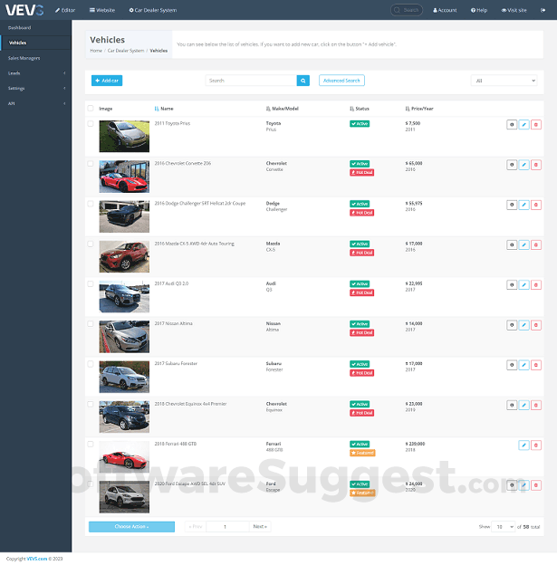The width and height of the screenshot is (557, 565).
Task: Check the 2017 Audi Q3 row checkbox
Action: coord(91,284)
